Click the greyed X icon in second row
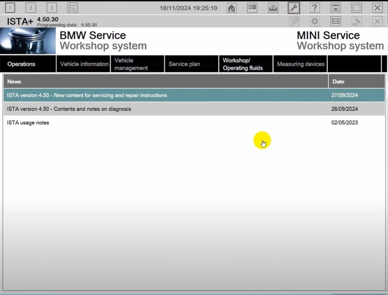388x295 pixels. pyautogui.click(x=377, y=22)
